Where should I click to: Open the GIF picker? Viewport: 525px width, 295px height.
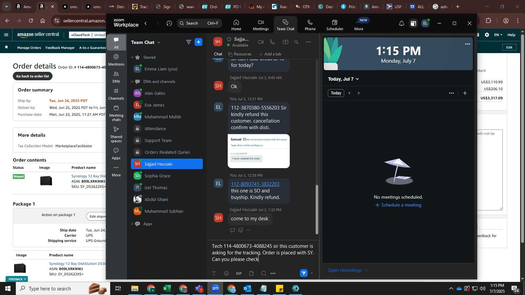coord(239,273)
